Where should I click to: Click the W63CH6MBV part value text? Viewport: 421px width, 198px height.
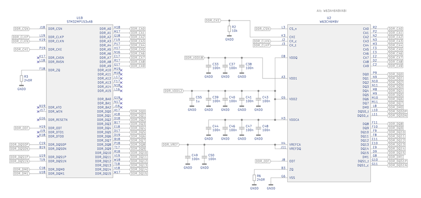330,21
